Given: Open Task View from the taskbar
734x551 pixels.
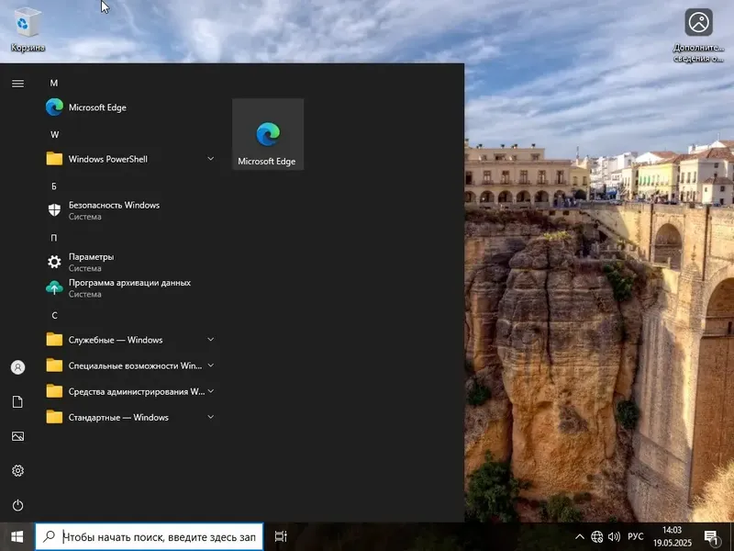Looking at the screenshot, I should [280, 535].
